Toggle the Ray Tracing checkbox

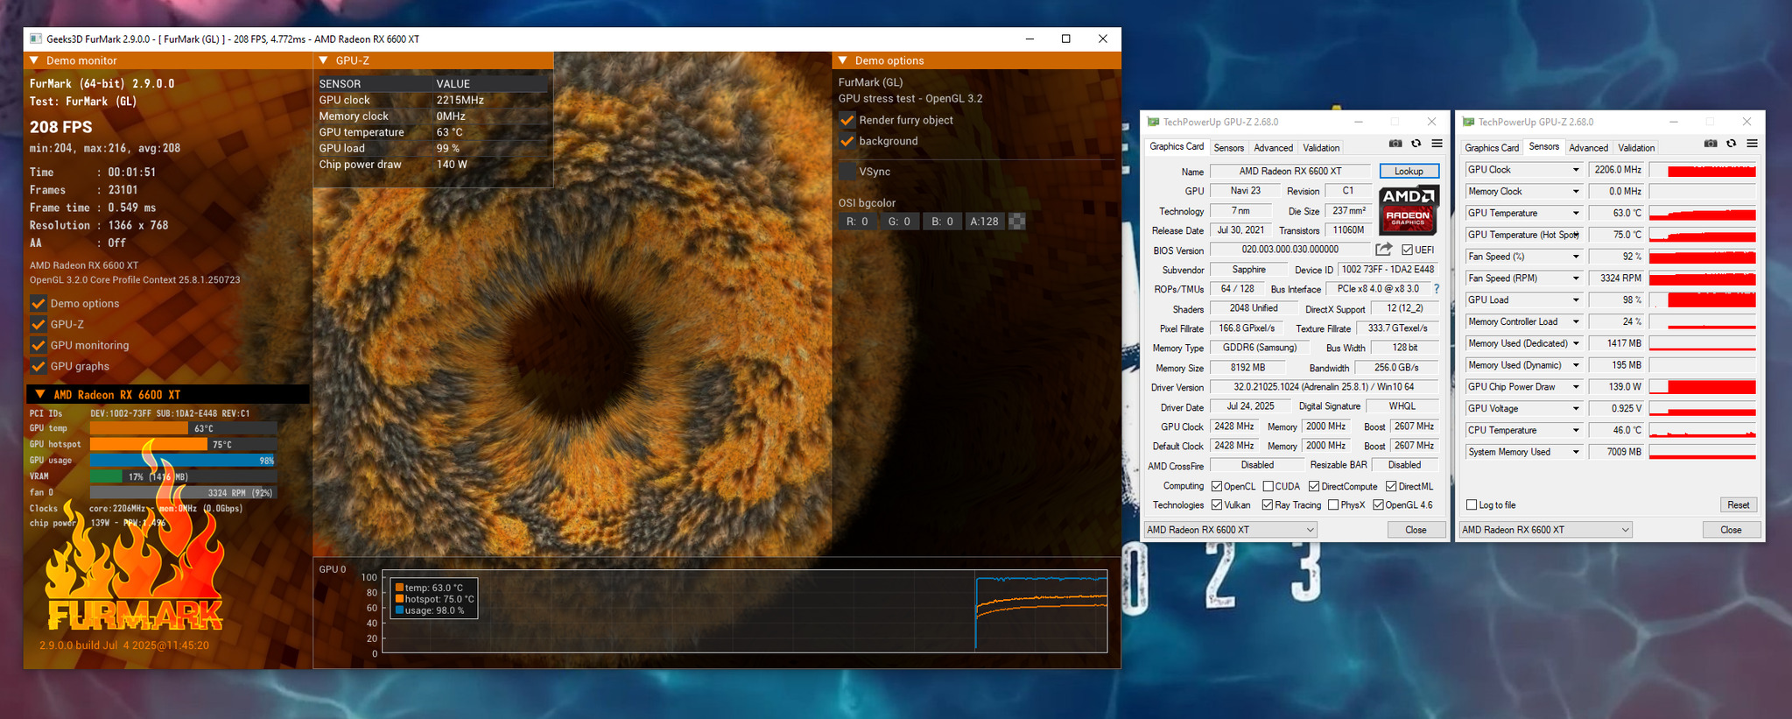(x=1267, y=505)
